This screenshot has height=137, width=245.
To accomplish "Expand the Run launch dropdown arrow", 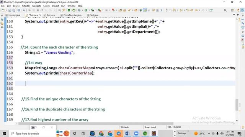I will pos(89,10).
